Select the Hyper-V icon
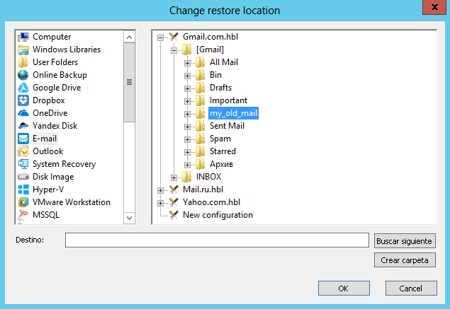450x309 pixels. pos(23,190)
